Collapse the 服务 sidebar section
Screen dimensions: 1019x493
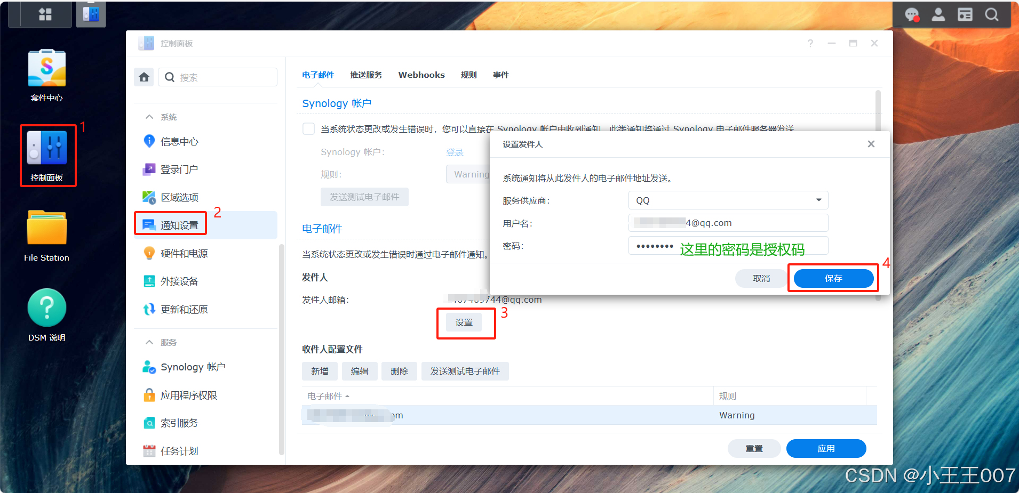click(x=149, y=342)
